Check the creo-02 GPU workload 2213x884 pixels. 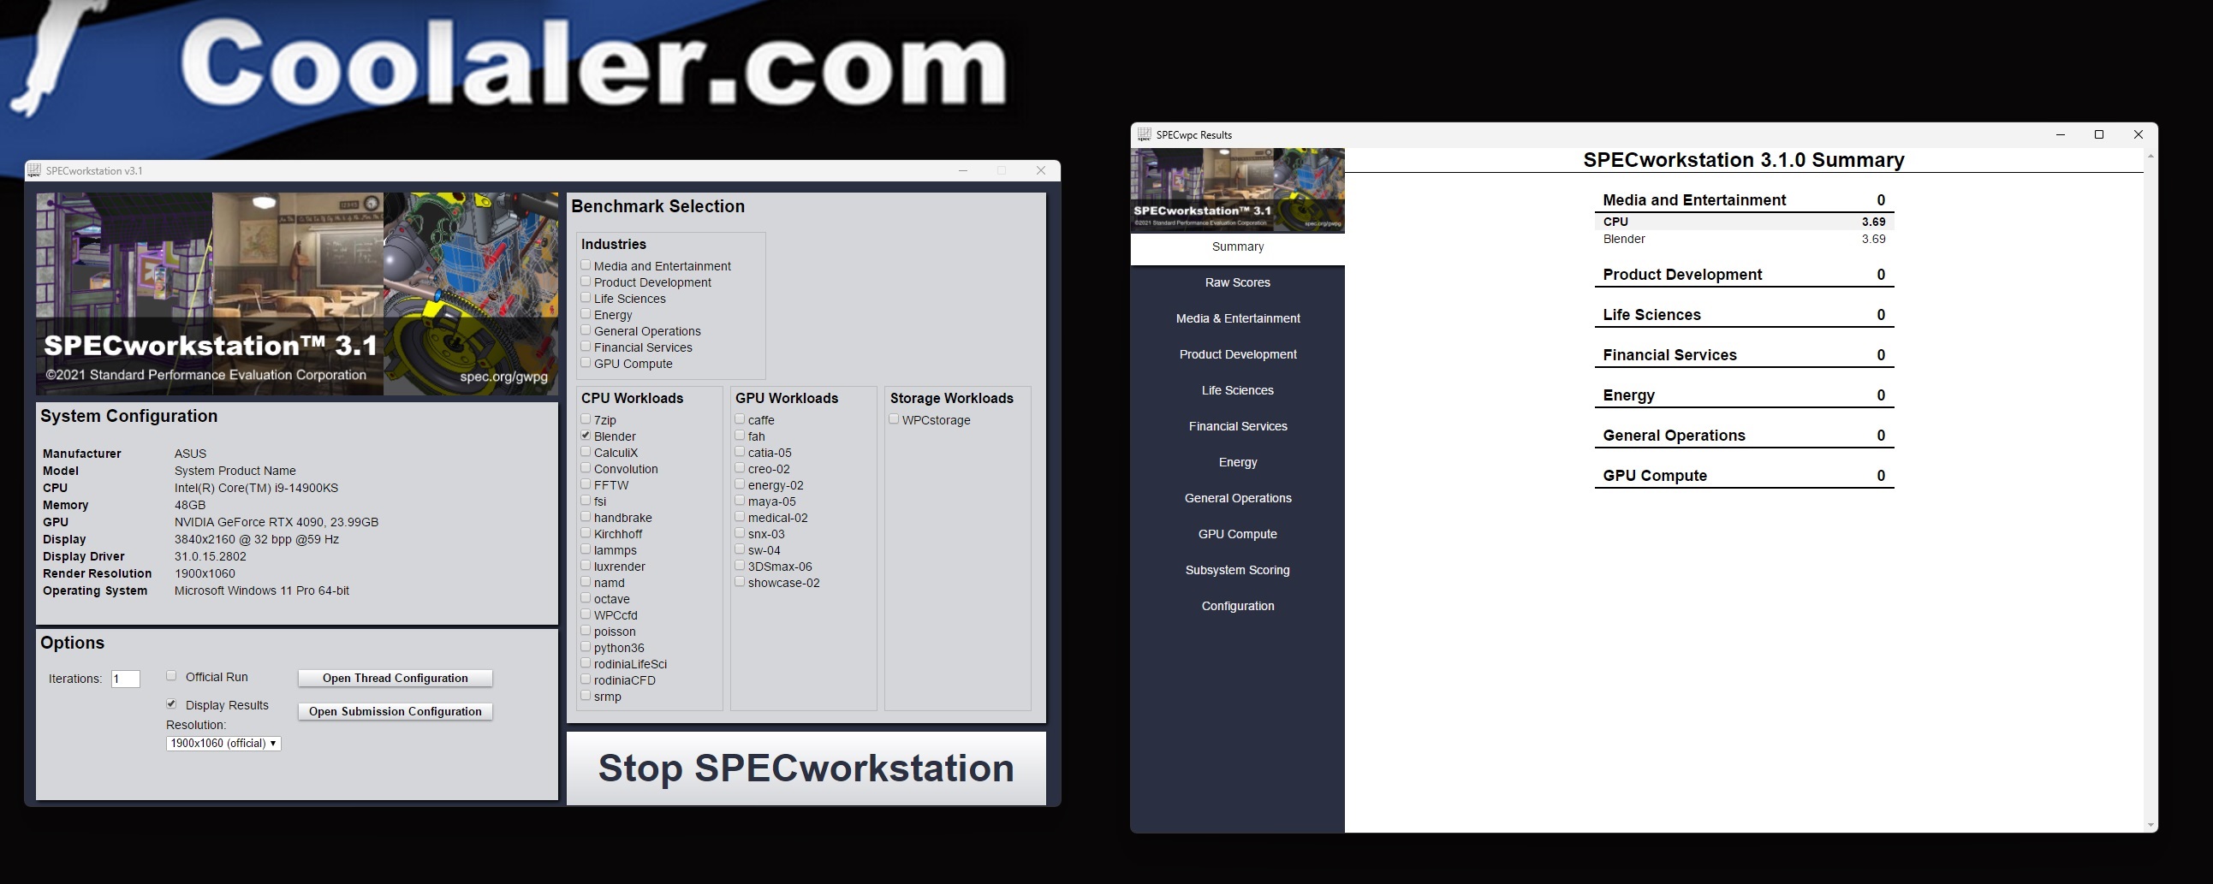740,468
